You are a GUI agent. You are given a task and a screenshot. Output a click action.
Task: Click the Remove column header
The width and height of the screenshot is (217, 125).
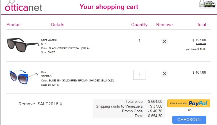164,25
